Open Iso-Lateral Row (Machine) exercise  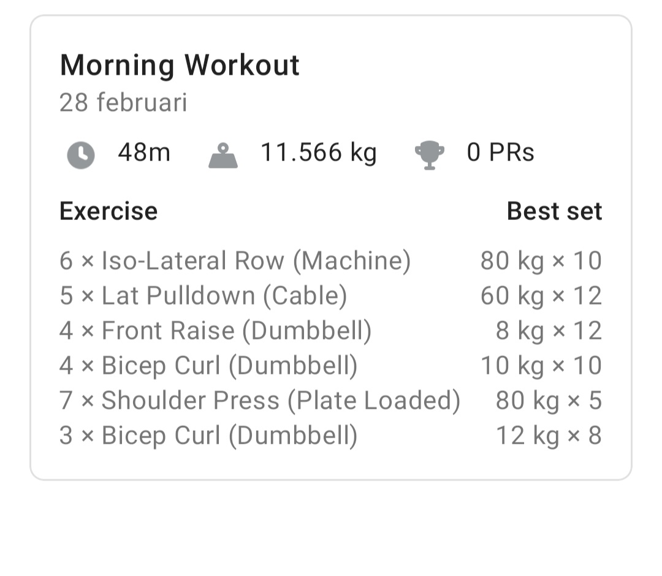[235, 260]
